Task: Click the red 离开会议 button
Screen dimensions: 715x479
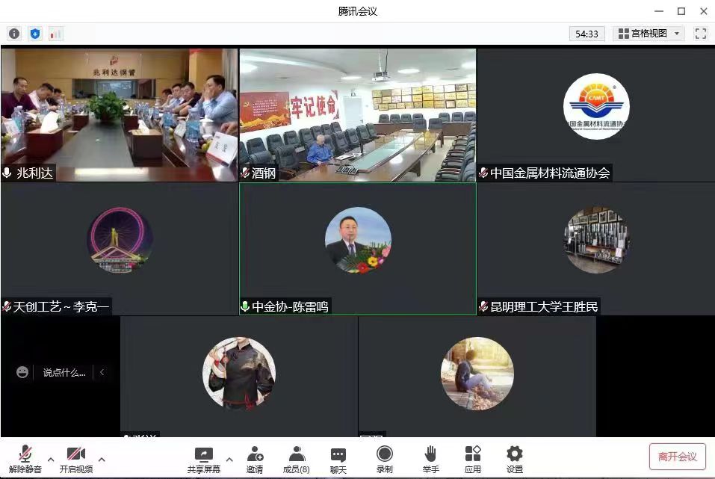Action: pyautogui.click(x=677, y=457)
